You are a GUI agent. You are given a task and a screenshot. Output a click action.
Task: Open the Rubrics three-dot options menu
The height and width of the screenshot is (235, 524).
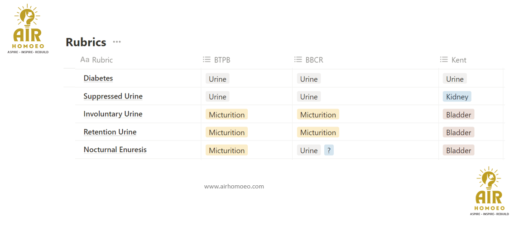(117, 42)
